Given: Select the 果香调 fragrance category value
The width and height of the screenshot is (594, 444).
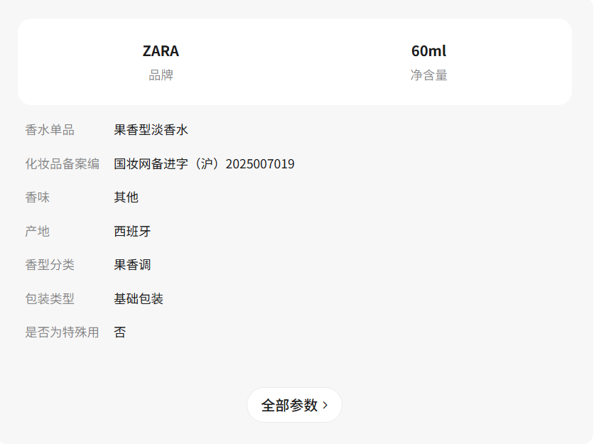Looking at the screenshot, I should pos(132,265).
